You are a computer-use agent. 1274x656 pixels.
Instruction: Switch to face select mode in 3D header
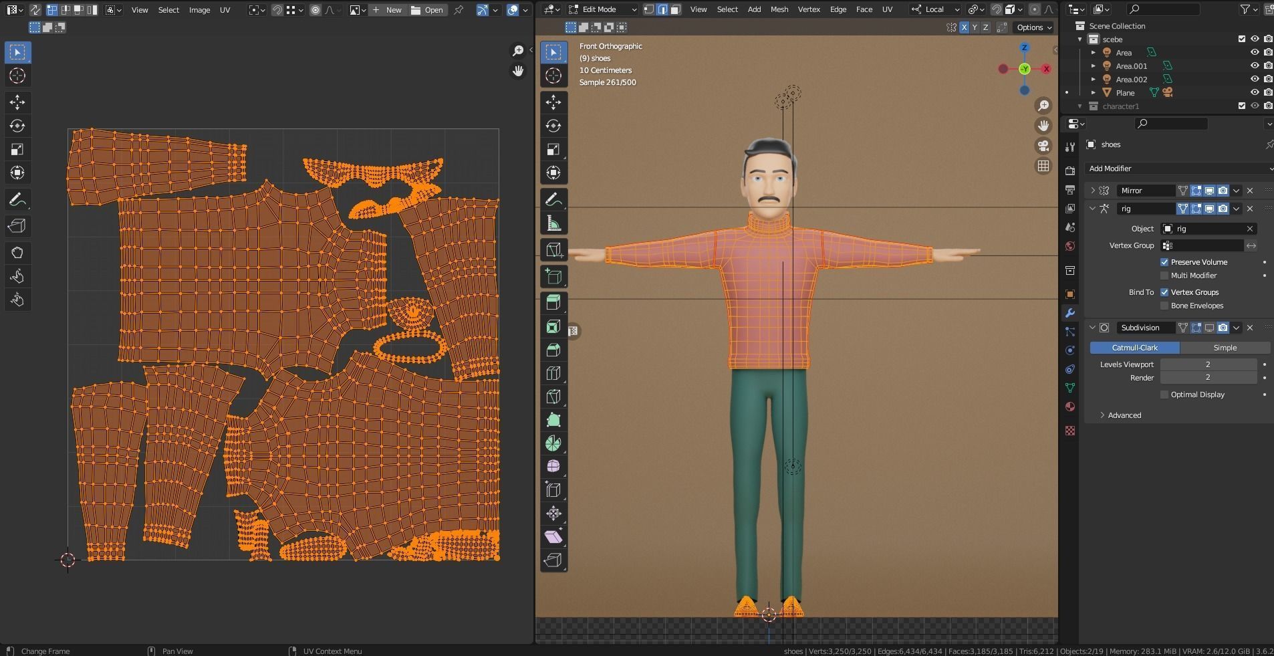tap(676, 9)
